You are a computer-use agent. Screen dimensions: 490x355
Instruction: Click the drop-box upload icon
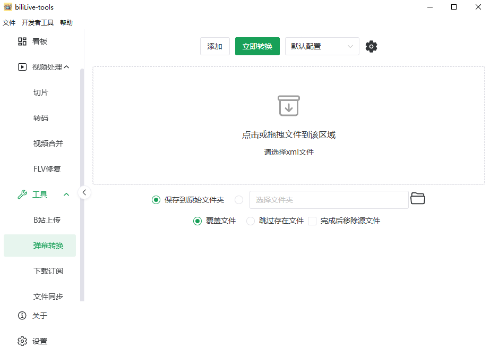(288, 106)
